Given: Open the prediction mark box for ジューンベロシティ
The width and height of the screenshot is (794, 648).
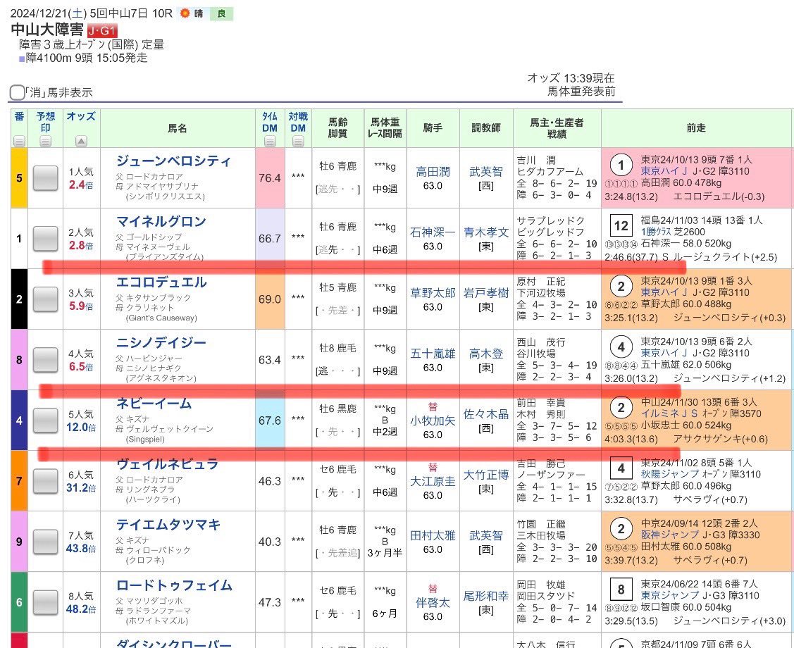Looking at the screenshot, I should [x=46, y=178].
